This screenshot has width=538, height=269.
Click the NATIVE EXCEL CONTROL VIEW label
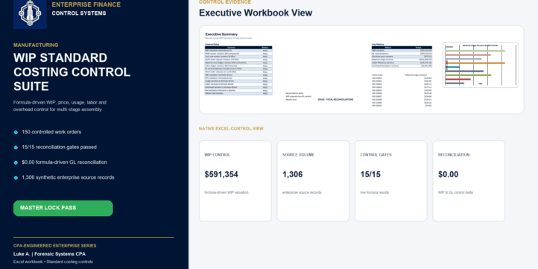click(x=231, y=129)
